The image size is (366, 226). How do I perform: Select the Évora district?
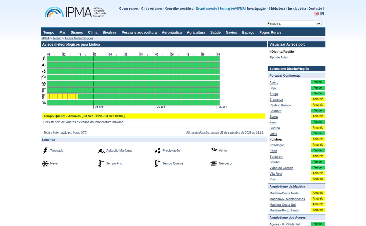(x=274, y=116)
